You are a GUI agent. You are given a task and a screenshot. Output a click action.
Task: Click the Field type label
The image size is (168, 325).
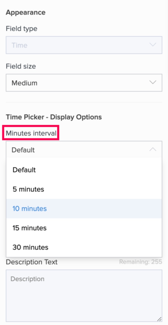21,29
